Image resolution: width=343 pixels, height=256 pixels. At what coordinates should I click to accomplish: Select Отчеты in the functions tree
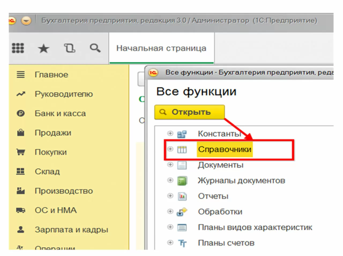tap(213, 196)
